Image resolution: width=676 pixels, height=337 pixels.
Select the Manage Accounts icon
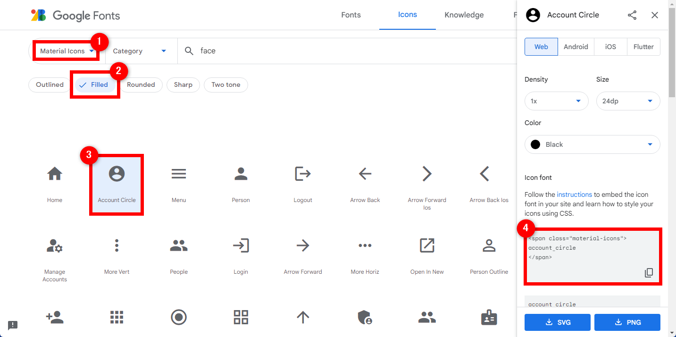tap(55, 245)
